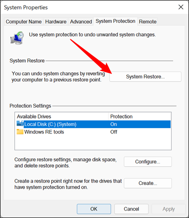Click the Local Disk (C:) drive icon
The image size is (189, 218).
pyautogui.click(x=20, y=124)
